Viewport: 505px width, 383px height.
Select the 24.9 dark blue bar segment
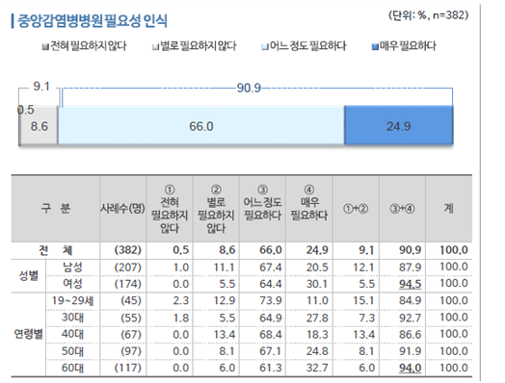399,126
